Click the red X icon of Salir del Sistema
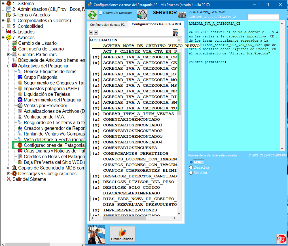 pyautogui.click(x=9, y=179)
